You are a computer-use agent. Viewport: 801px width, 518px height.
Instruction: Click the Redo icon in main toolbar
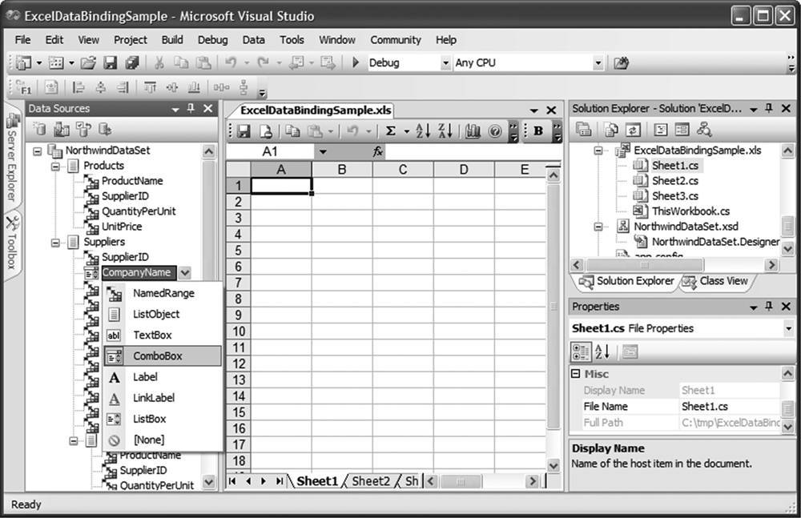[263, 62]
